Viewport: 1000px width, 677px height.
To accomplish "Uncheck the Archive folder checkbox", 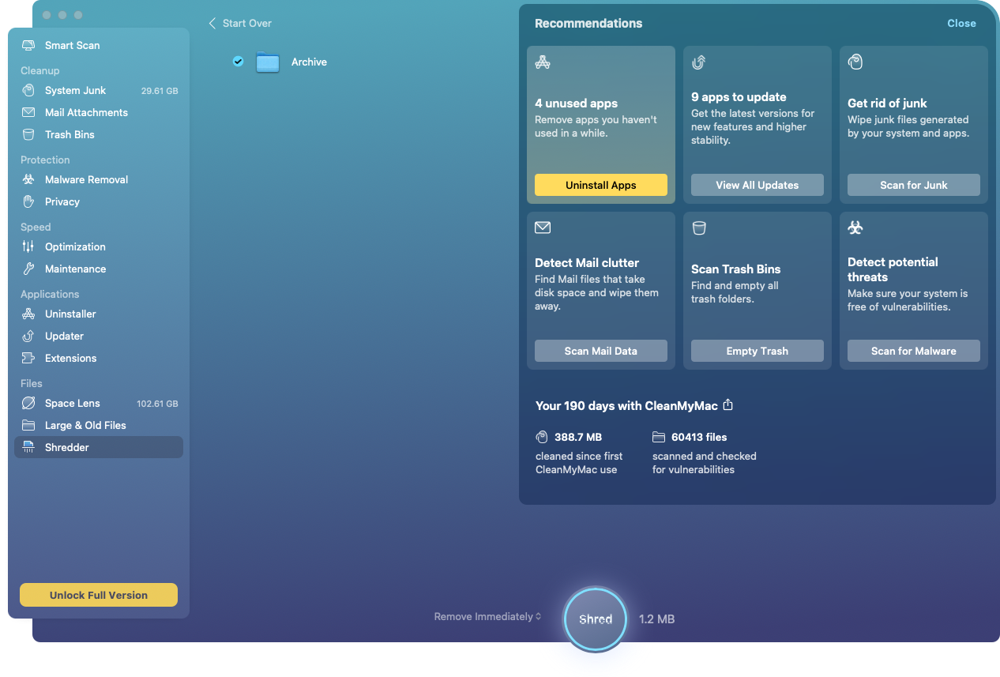I will (x=238, y=62).
